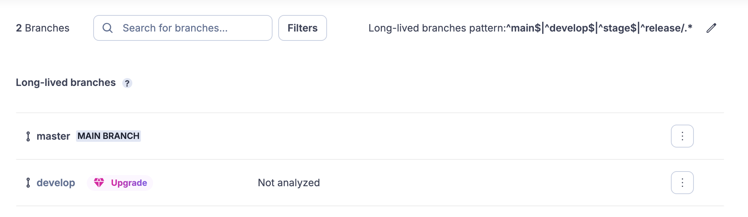The height and width of the screenshot is (217, 748).
Task: Open the develop branch
Action: pos(56,183)
